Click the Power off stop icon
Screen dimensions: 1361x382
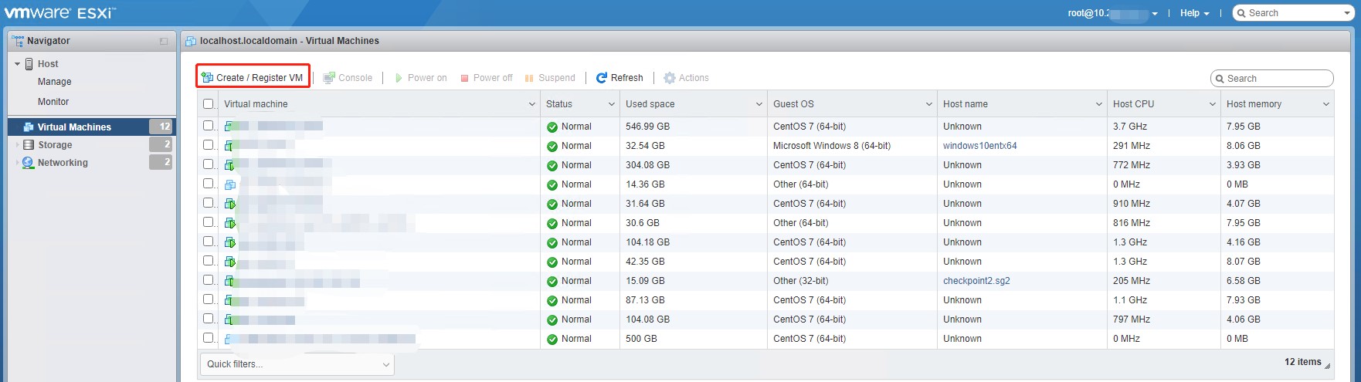tap(465, 78)
